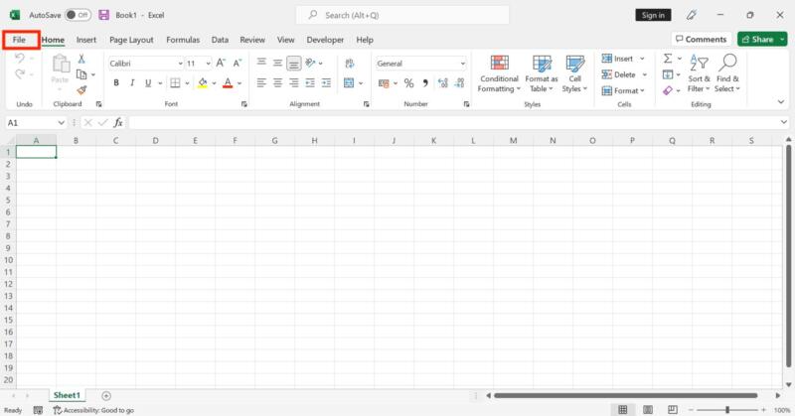Viewport: 795px width, 416px height.
Task: Toggle AutoSave switch on
Action: 78,15
